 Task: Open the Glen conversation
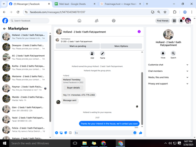(24, 109)
